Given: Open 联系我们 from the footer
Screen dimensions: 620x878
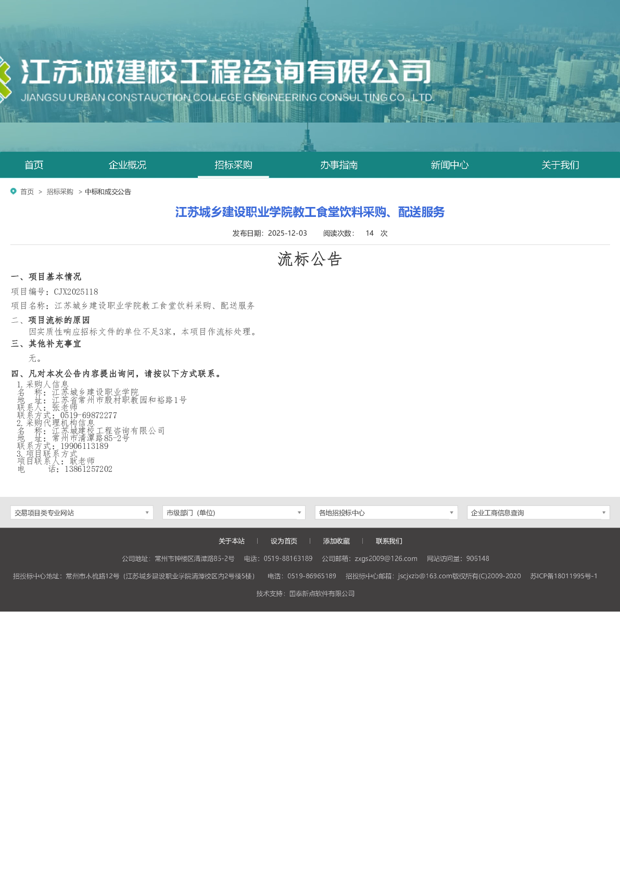Looking at the screenshot, I should coord(389,541).
